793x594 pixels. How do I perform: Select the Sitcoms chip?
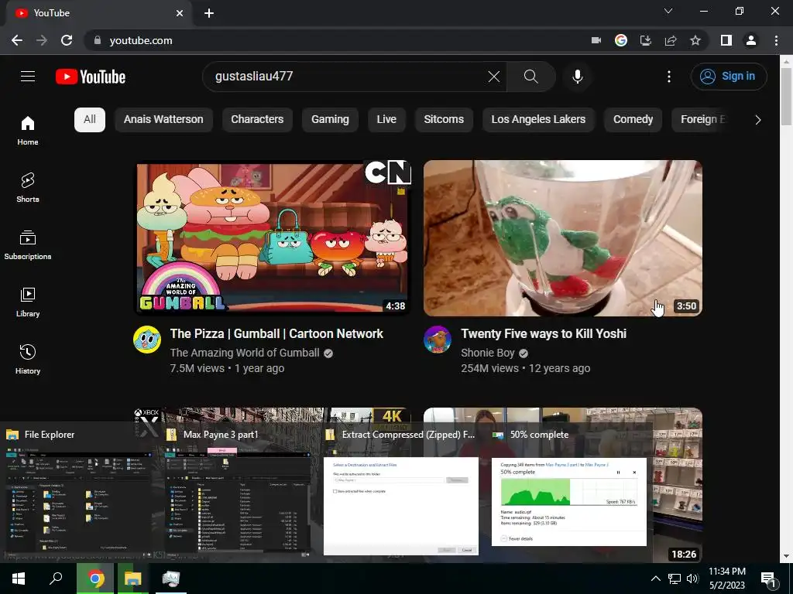coord(444,120)
